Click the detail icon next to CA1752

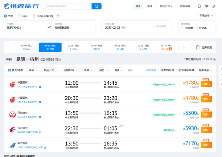pos(40,87)
